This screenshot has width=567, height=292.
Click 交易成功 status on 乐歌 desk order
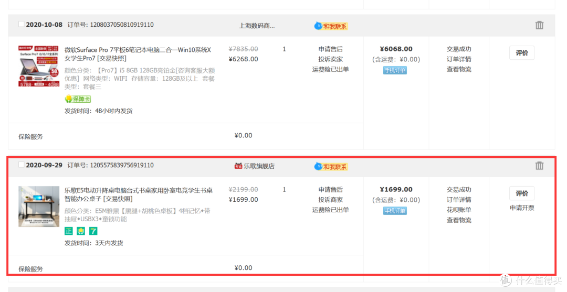[x=459, y=189]
